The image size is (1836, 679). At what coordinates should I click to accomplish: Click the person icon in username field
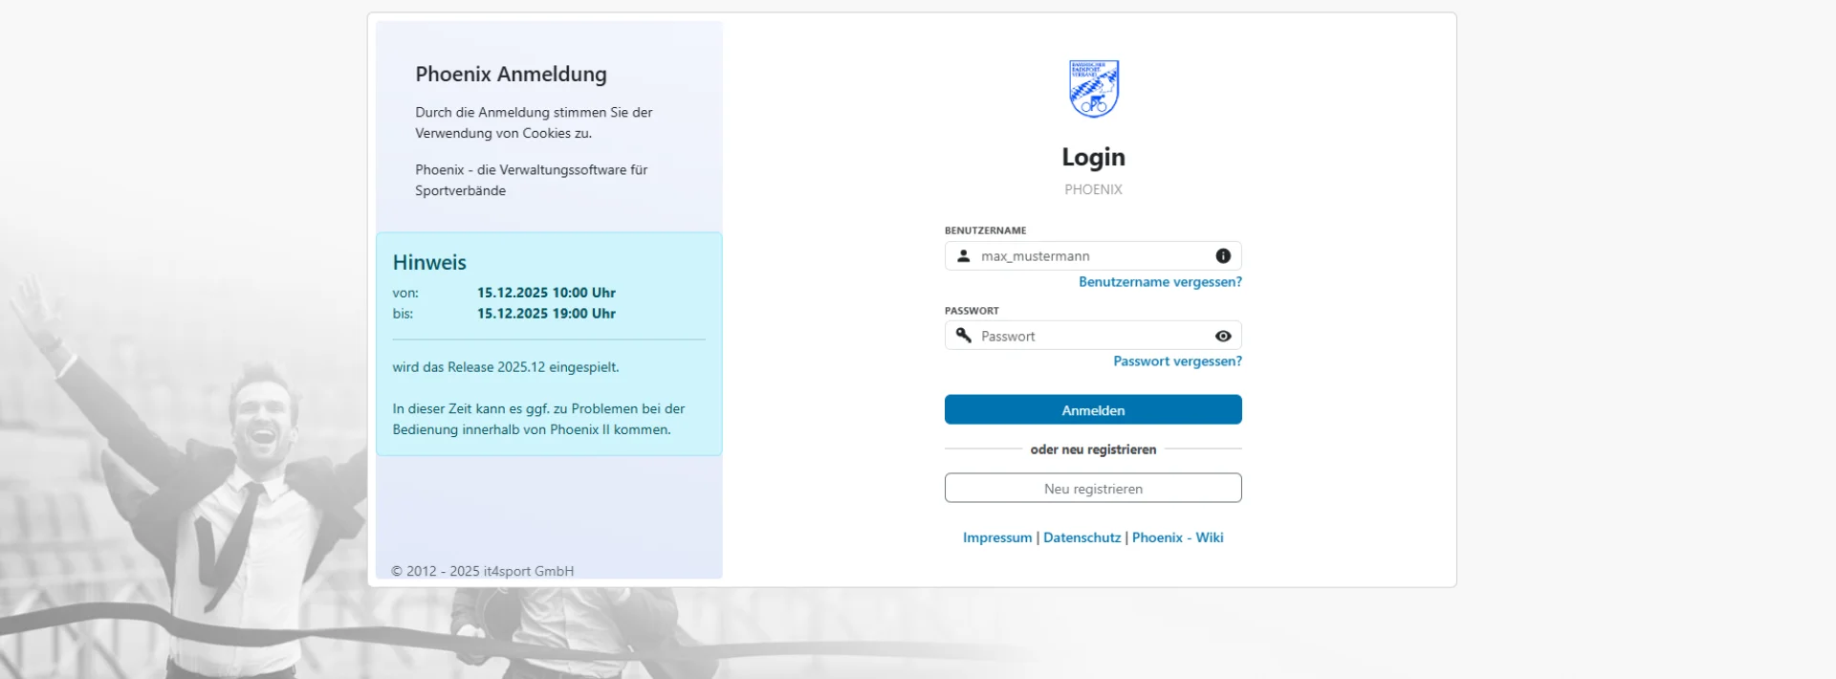click(x=964, y=256)
